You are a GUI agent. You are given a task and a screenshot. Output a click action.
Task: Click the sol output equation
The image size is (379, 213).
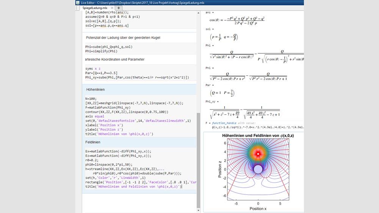coord(224,37)
